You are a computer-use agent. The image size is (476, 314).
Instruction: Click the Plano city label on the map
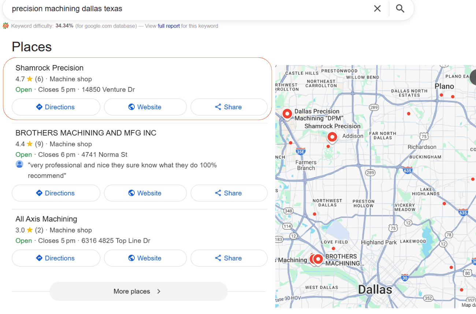pos(444,86)
